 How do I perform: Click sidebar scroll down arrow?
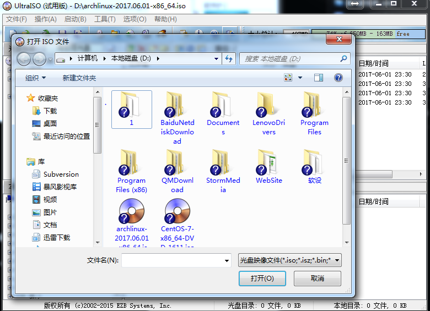tap(98, 242)
